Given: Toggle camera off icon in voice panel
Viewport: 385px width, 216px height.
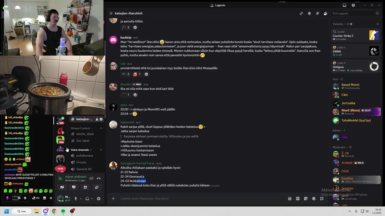Looking at the screenshot, I should coord(62,187).
